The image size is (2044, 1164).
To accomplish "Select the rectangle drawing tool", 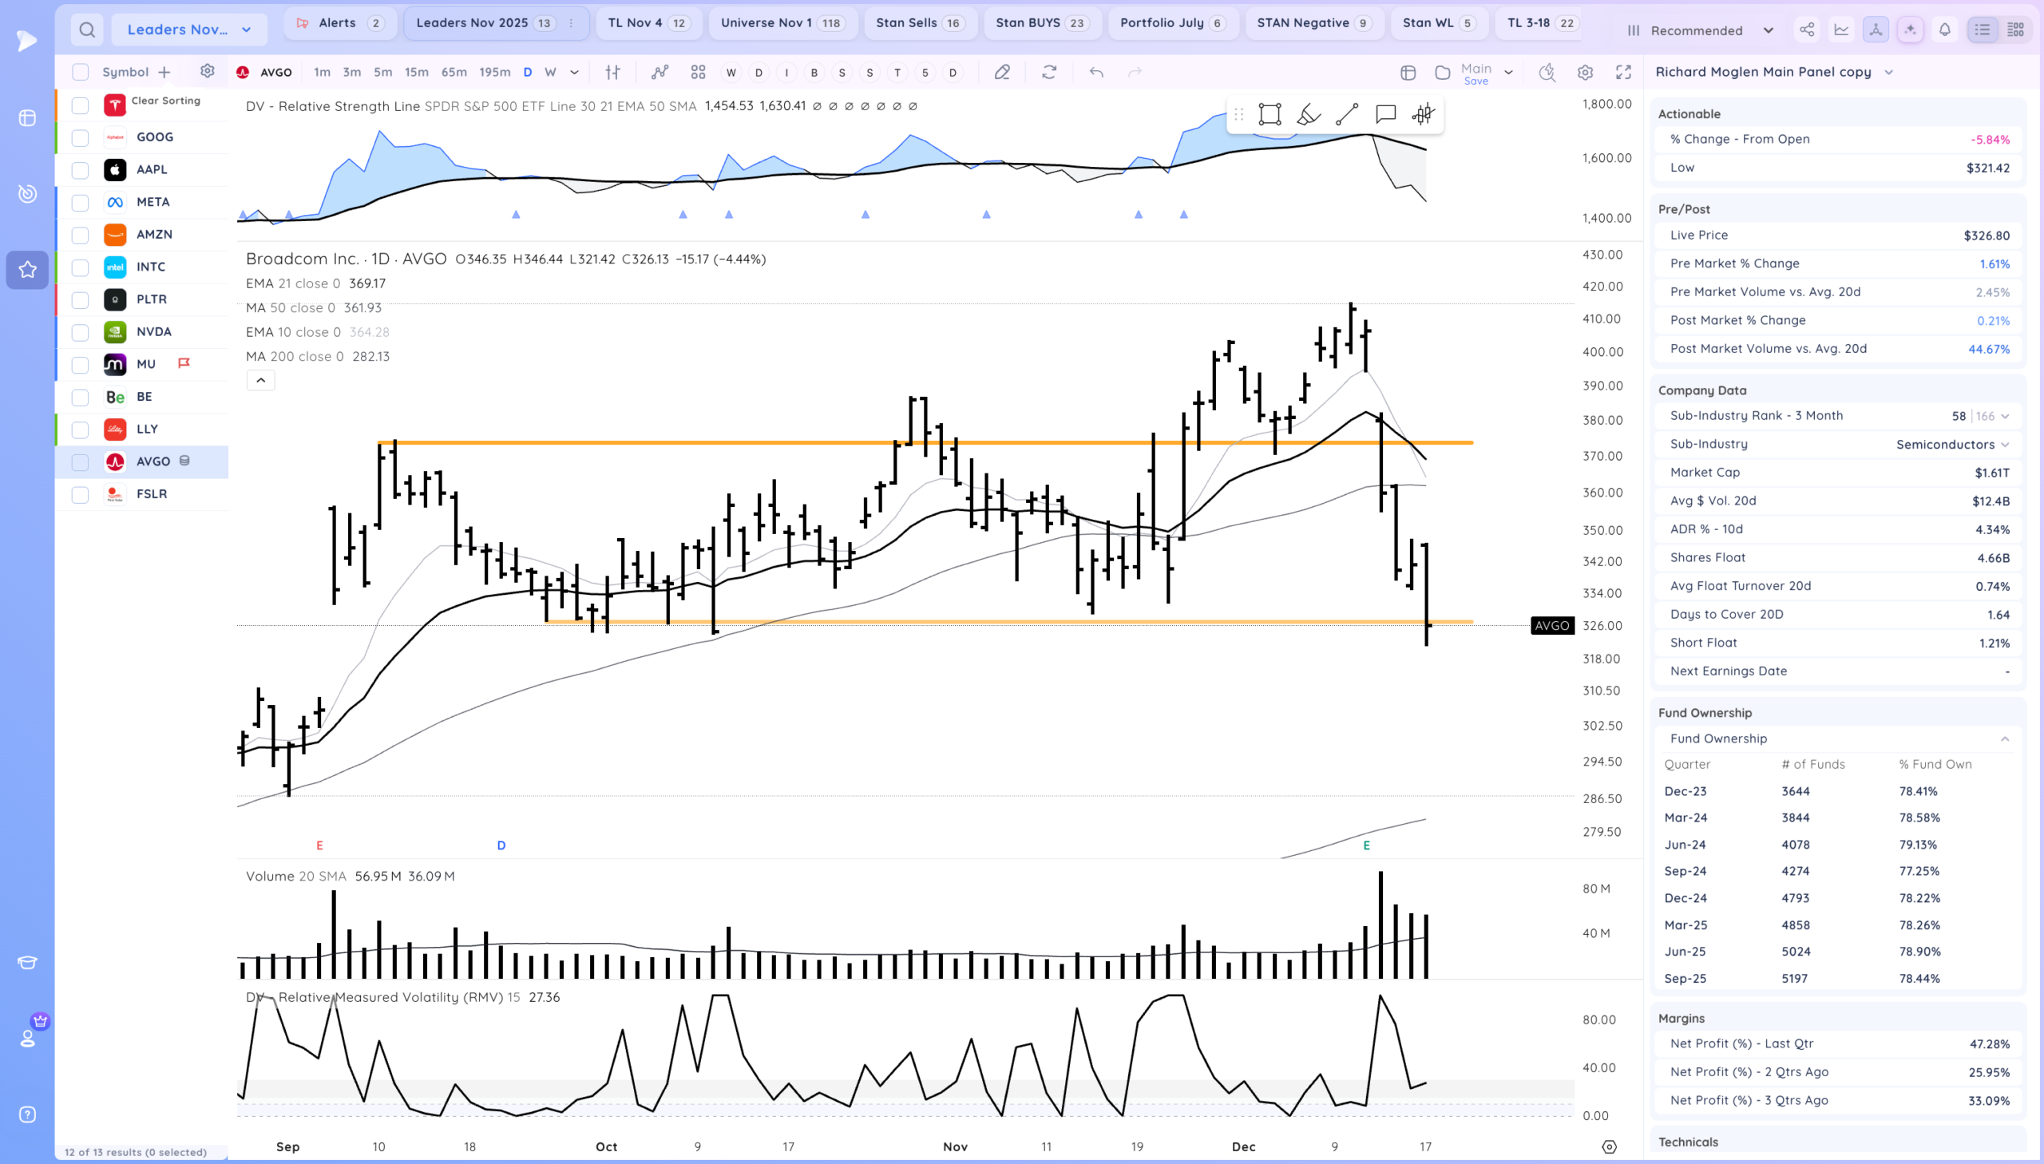I will click(1269, 114).
